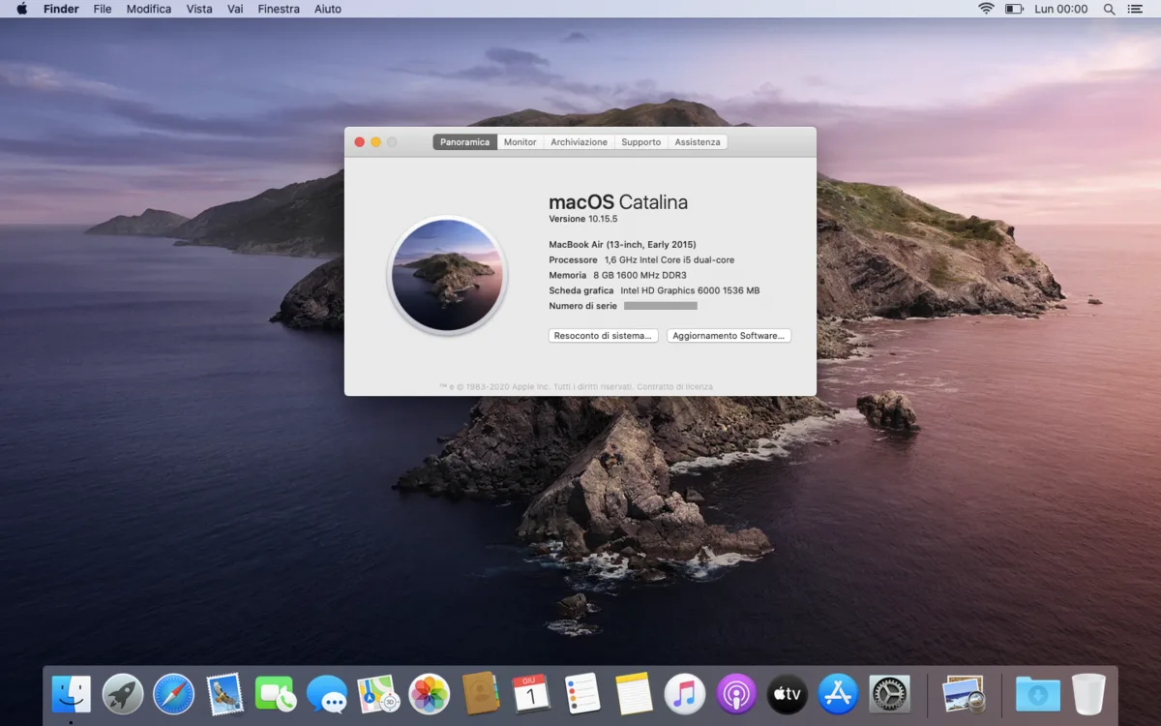Switch to the Archiviazione tab
Image resolution: width=1161 pixels, height=726 pixels.
pos(579,142)
